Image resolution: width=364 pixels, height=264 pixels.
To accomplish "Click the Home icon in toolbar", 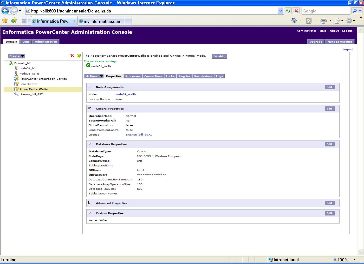I will coord(294,21).
